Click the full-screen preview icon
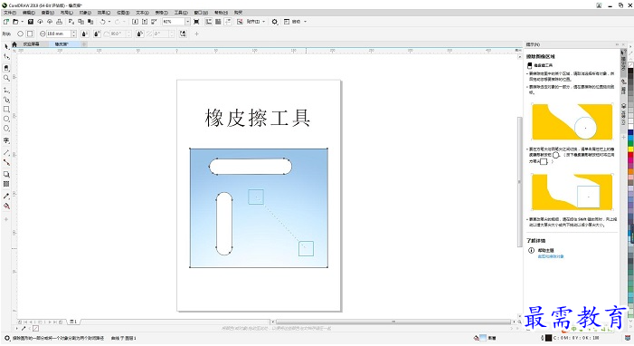Screen dimensions: 634x346 click(x=196, y=22)
